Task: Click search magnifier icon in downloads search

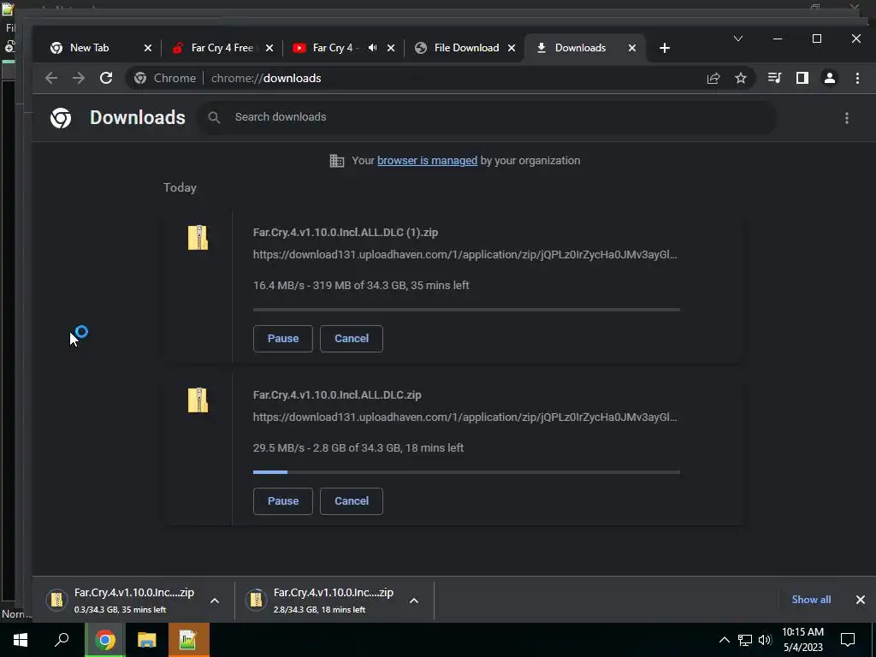Action: (214, 117)
